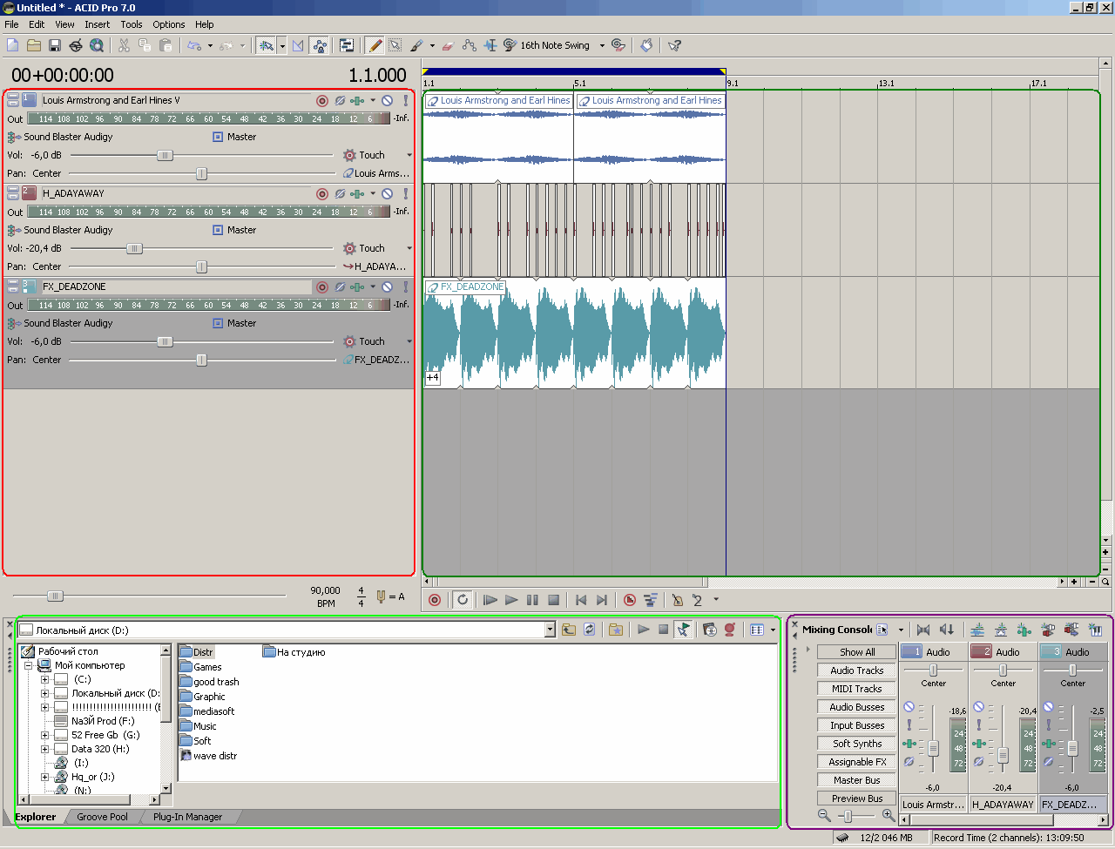Click the Master Bus button

point(856,780)
